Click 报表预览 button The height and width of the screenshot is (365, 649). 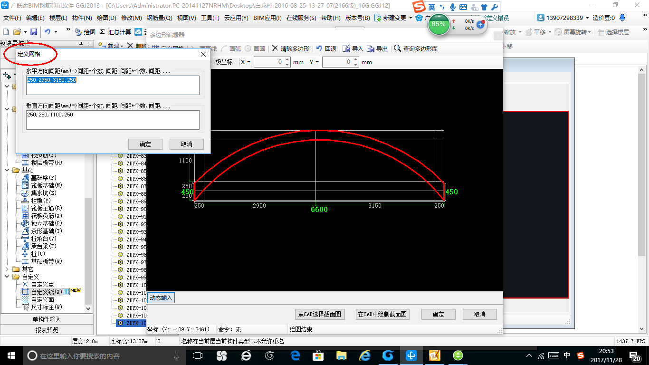[x=47, y=330]
